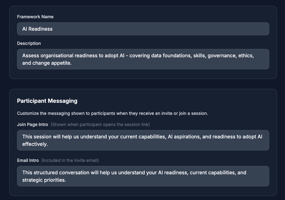Select the Join Page Intro label
The width and height of the screenshot is (285, 200).
32,124
